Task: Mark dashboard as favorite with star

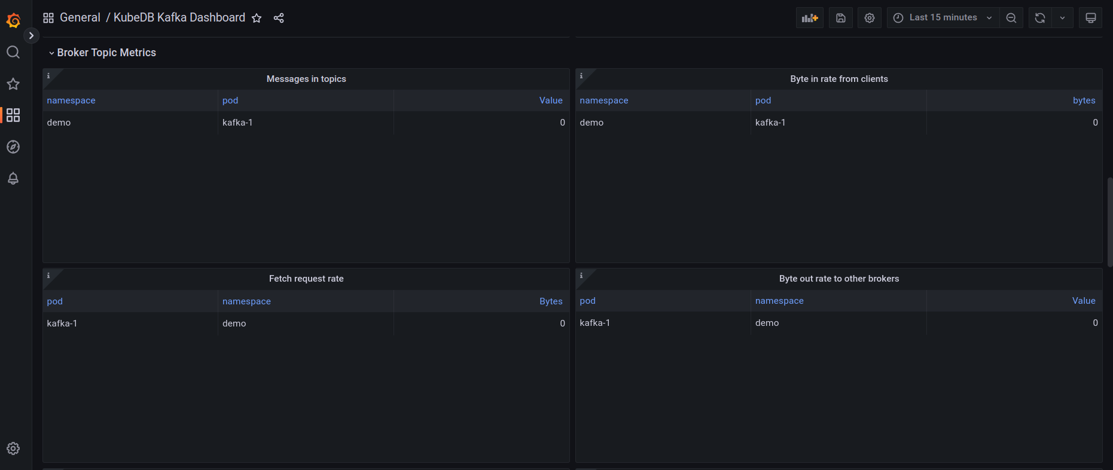Action: (x=257, y=18)
